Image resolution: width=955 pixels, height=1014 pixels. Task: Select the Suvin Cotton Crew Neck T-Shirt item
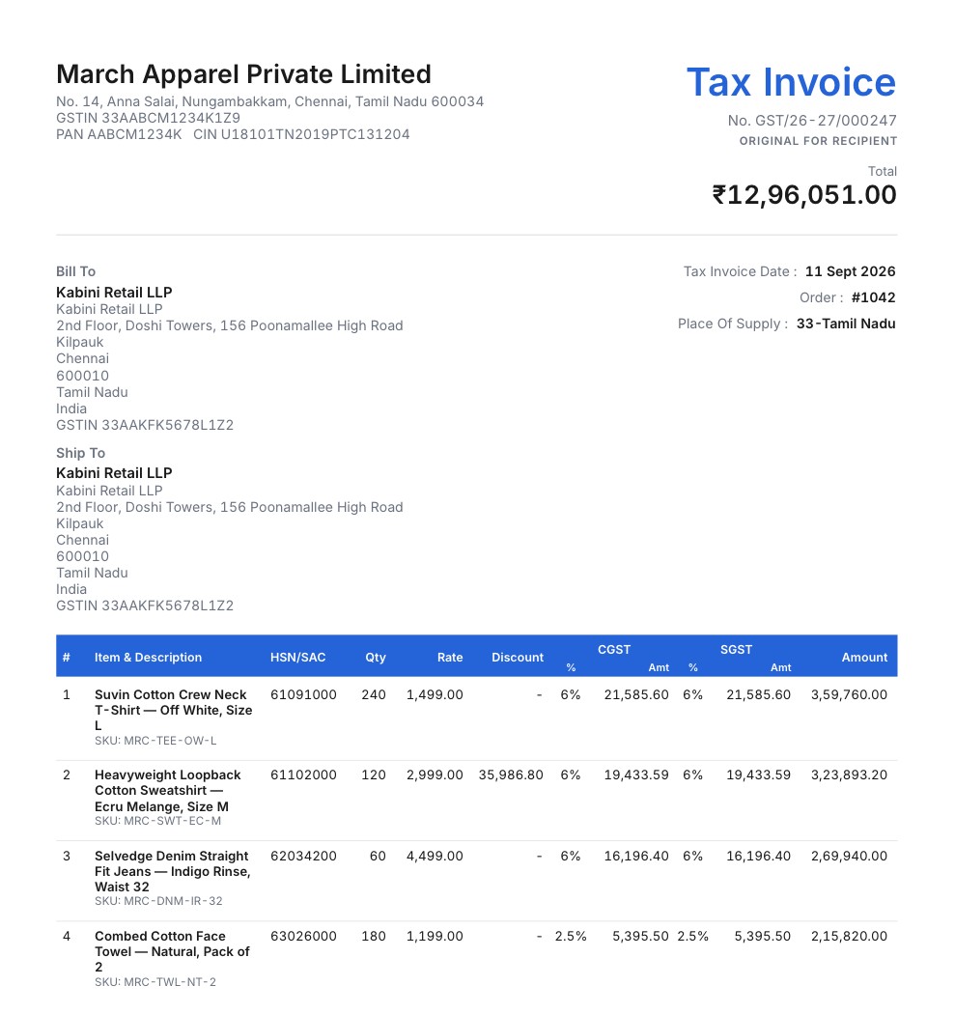coord(173,710)
